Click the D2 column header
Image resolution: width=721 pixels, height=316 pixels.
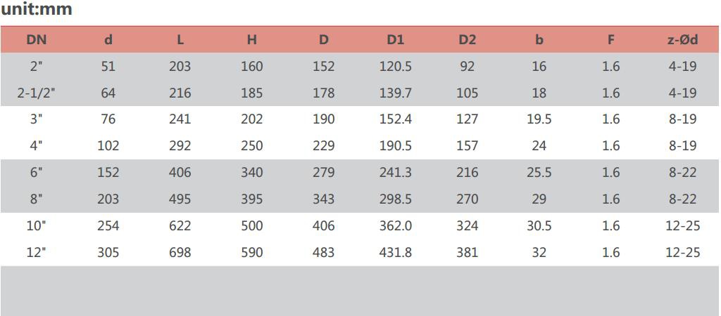pos(467,40)
